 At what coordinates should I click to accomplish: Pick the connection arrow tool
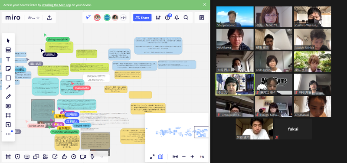(x=8, y=87)
